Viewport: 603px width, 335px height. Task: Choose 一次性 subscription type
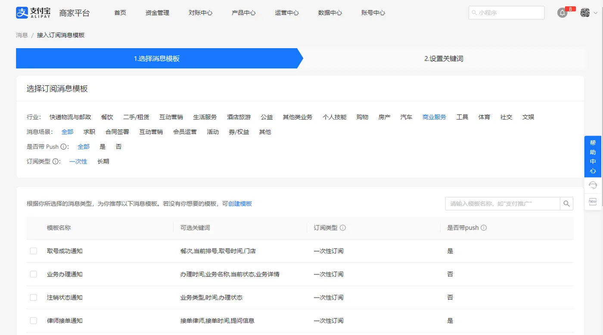pos(78,162)
